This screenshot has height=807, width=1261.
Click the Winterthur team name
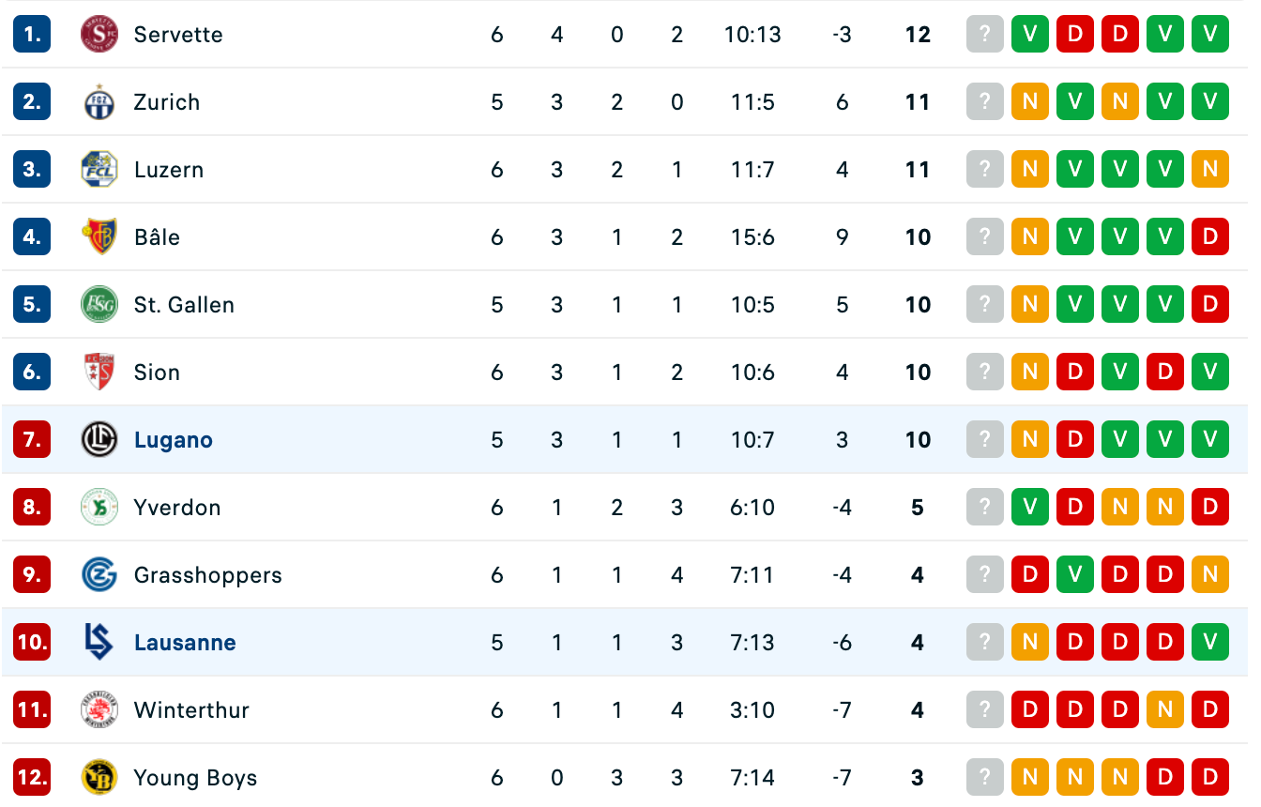click(x=191, y=710)
